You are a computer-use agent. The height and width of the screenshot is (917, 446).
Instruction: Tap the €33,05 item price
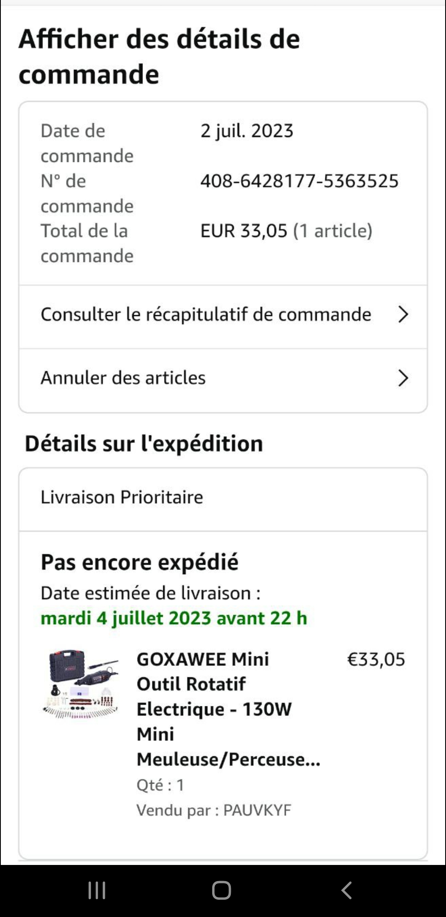(376, 659)
